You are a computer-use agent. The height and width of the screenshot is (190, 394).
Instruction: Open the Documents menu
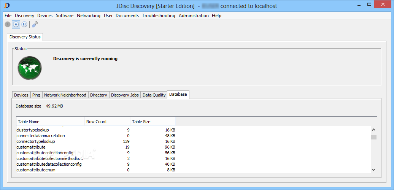127,16
